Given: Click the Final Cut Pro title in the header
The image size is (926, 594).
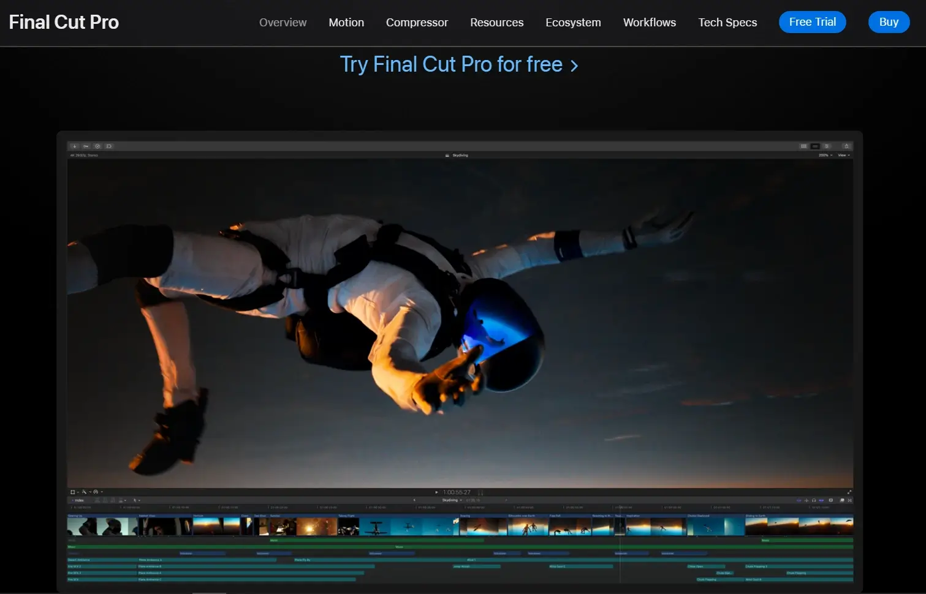Looking at the screenshot, I should (64, 22).
